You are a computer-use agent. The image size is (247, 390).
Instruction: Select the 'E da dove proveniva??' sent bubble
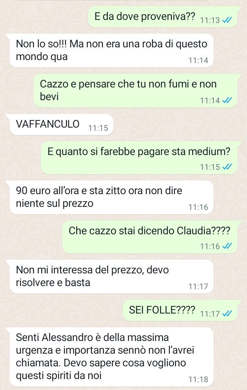tap(163, 17)
